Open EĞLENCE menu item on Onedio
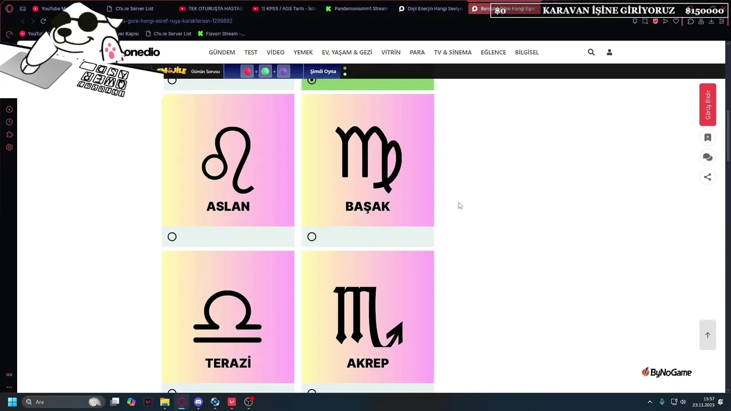The height and width of the screenshot is (411, 731). [493, 52]
